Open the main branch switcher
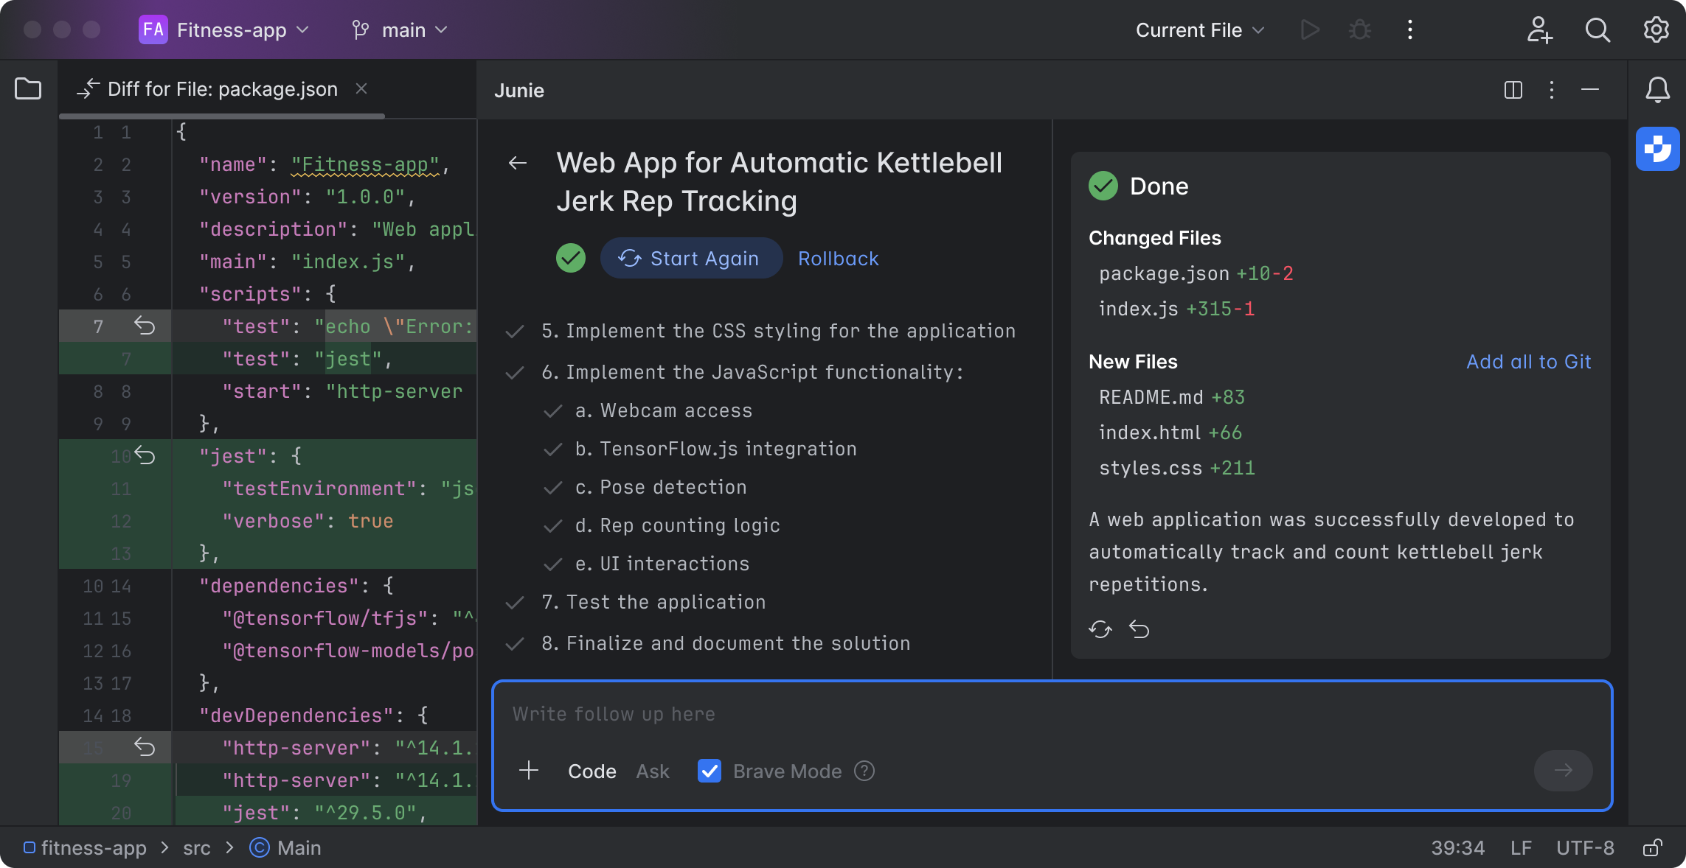This screenshot has height=868, width=1686. click(x=398, y=30)
